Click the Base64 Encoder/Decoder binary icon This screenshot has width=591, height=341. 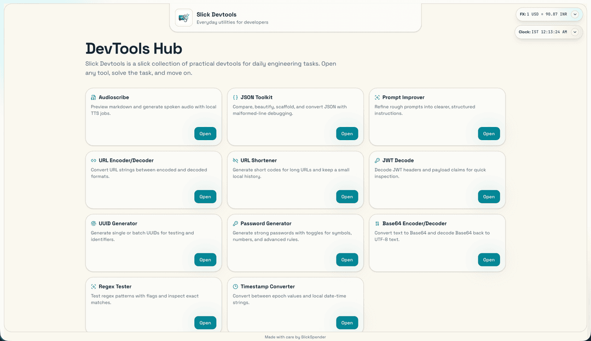(x=376, y=223)
